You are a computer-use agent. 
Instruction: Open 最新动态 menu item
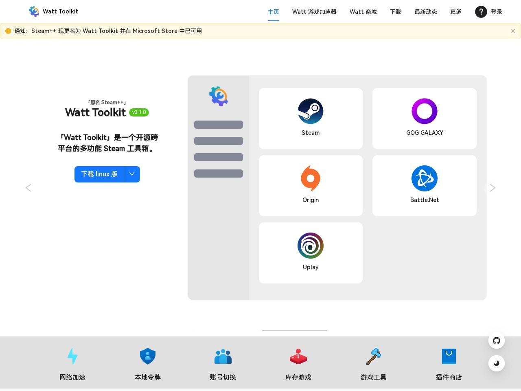coord(426,12)
